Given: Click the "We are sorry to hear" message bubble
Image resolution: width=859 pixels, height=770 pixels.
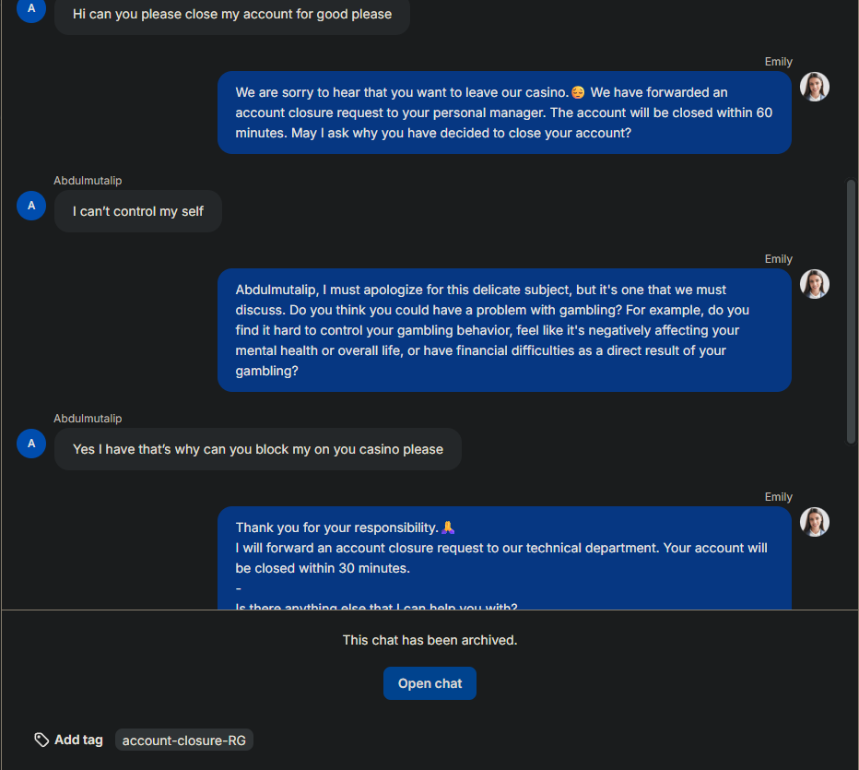Looking at the screenshot, I should click(x=504, y=113).
